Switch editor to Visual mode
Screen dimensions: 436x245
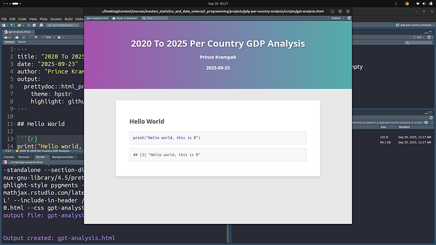22,42
